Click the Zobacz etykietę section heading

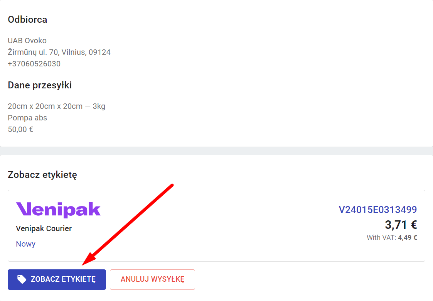(42, 175)
